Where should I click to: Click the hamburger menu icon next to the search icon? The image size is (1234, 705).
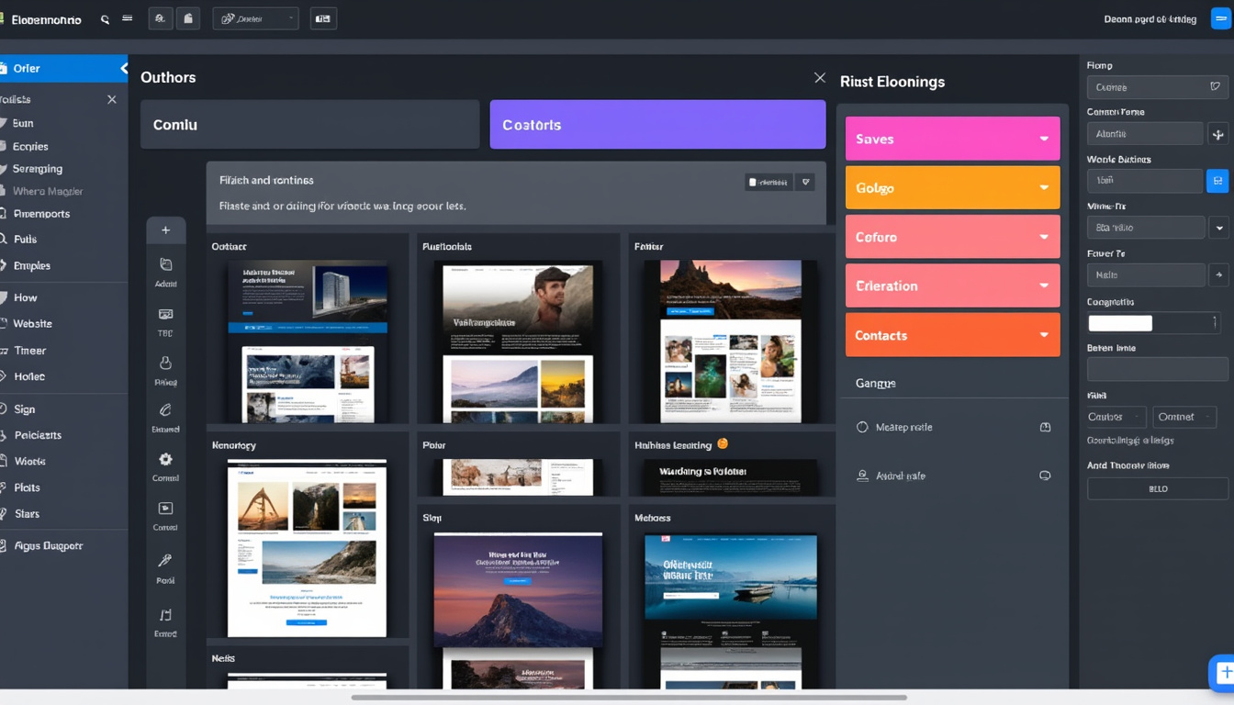[x=127, y=18]
